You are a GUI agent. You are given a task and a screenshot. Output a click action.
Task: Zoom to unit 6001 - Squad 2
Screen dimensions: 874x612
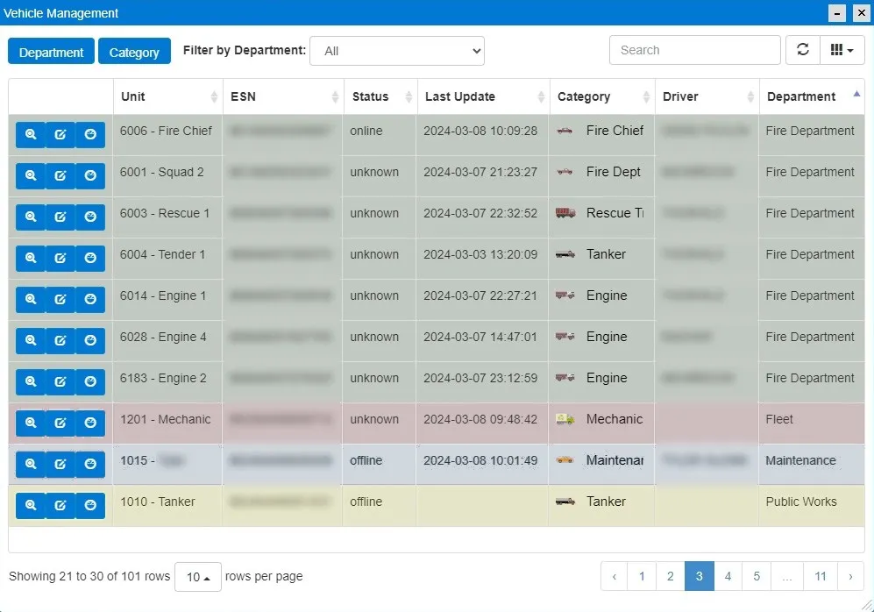pyautogui.click(x=31, y=176)
